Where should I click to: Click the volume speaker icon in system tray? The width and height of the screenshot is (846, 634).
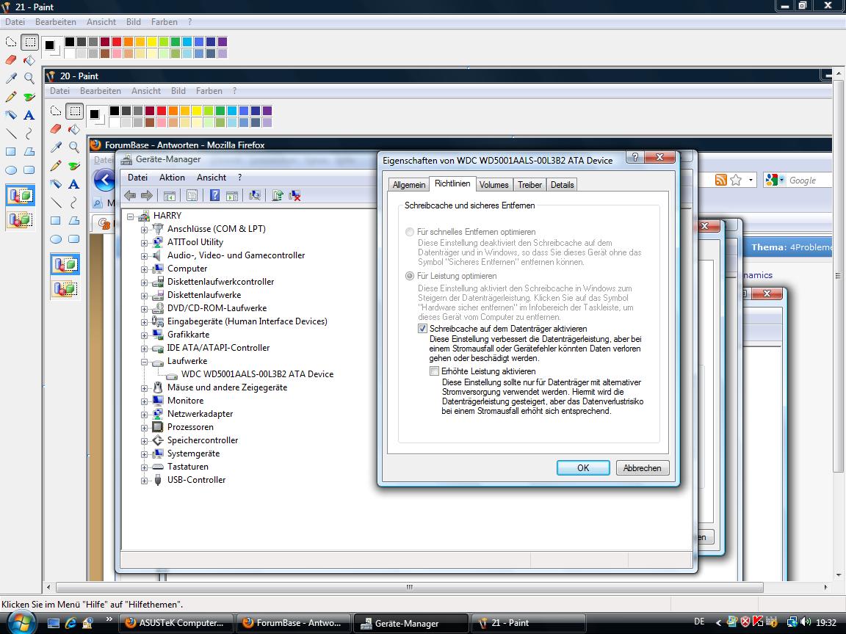click(x=806, y=623)
